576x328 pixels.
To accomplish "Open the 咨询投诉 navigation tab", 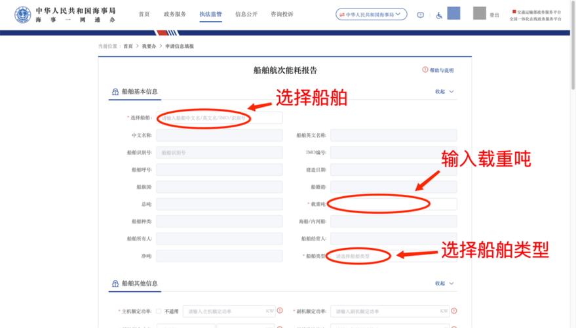I will [282, 14].
